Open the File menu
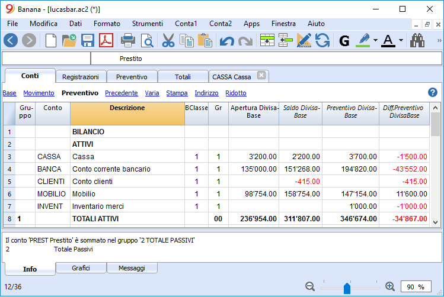Screen dimensions: 444x297 point(12,24)
